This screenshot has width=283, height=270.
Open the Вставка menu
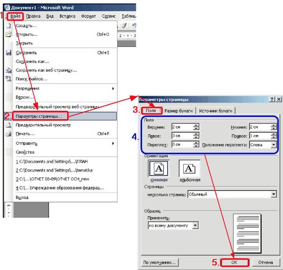point(67,16)
